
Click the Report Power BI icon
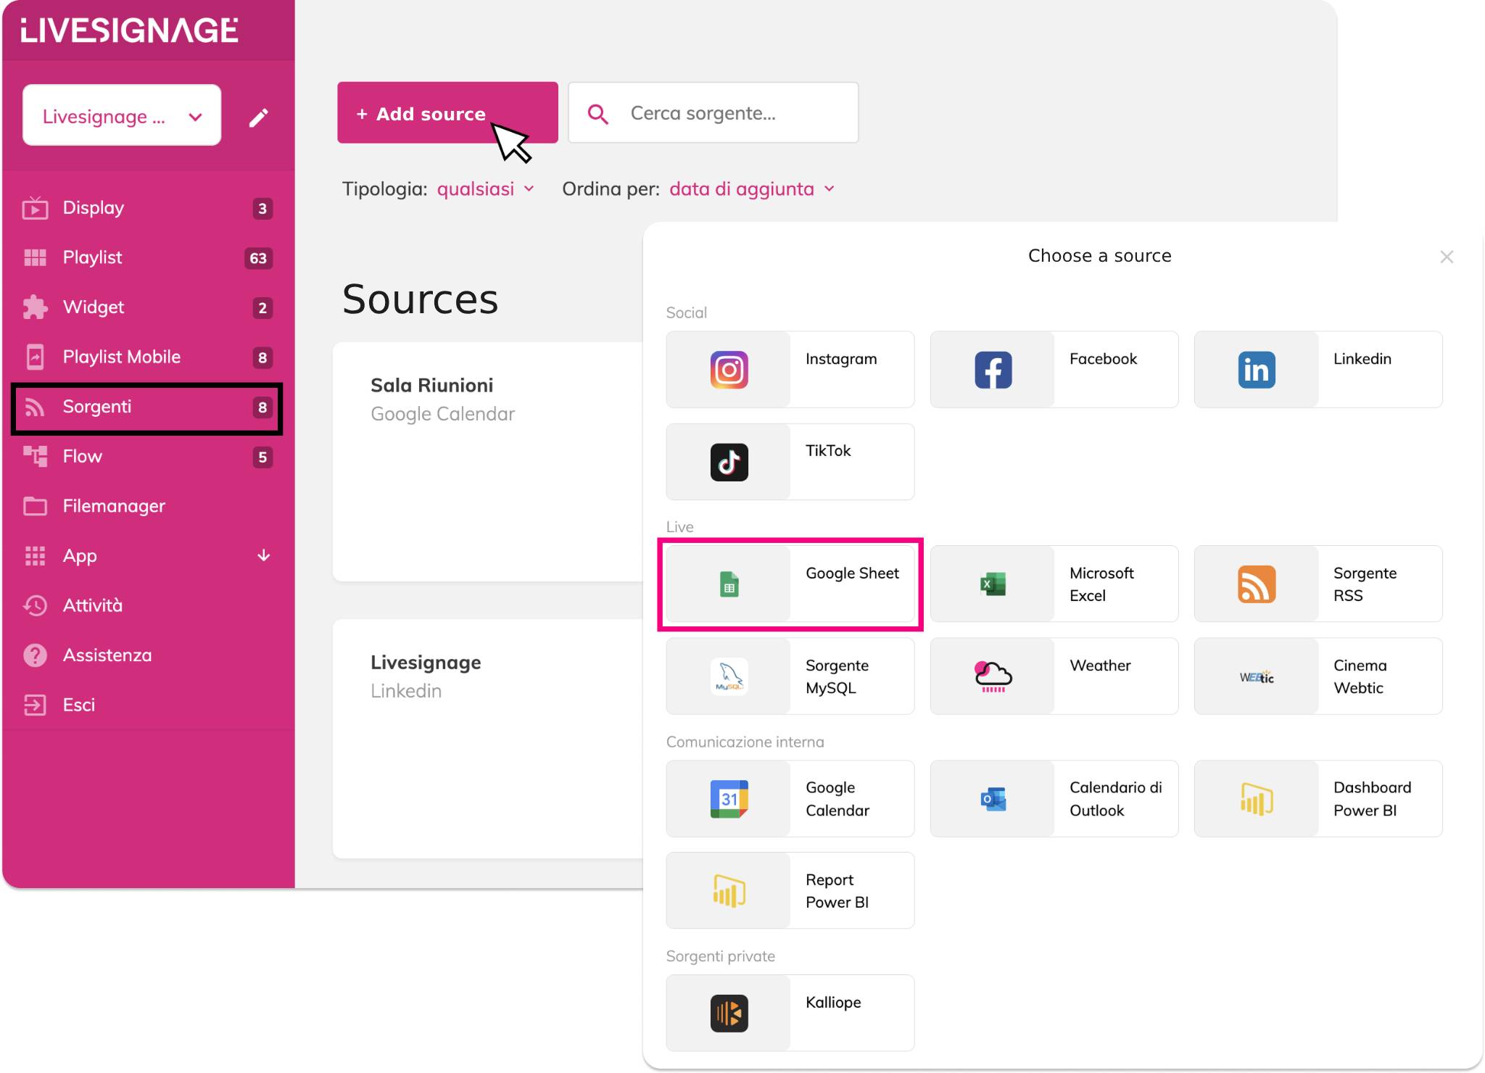[729, 891]
